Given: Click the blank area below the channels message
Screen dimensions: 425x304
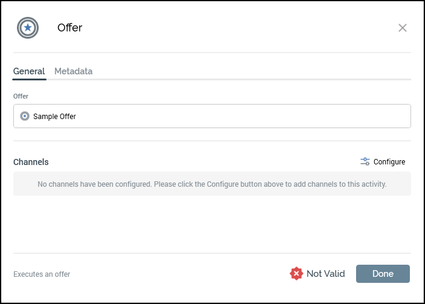Looking at the screenshot, I should (x=212, y=224).
